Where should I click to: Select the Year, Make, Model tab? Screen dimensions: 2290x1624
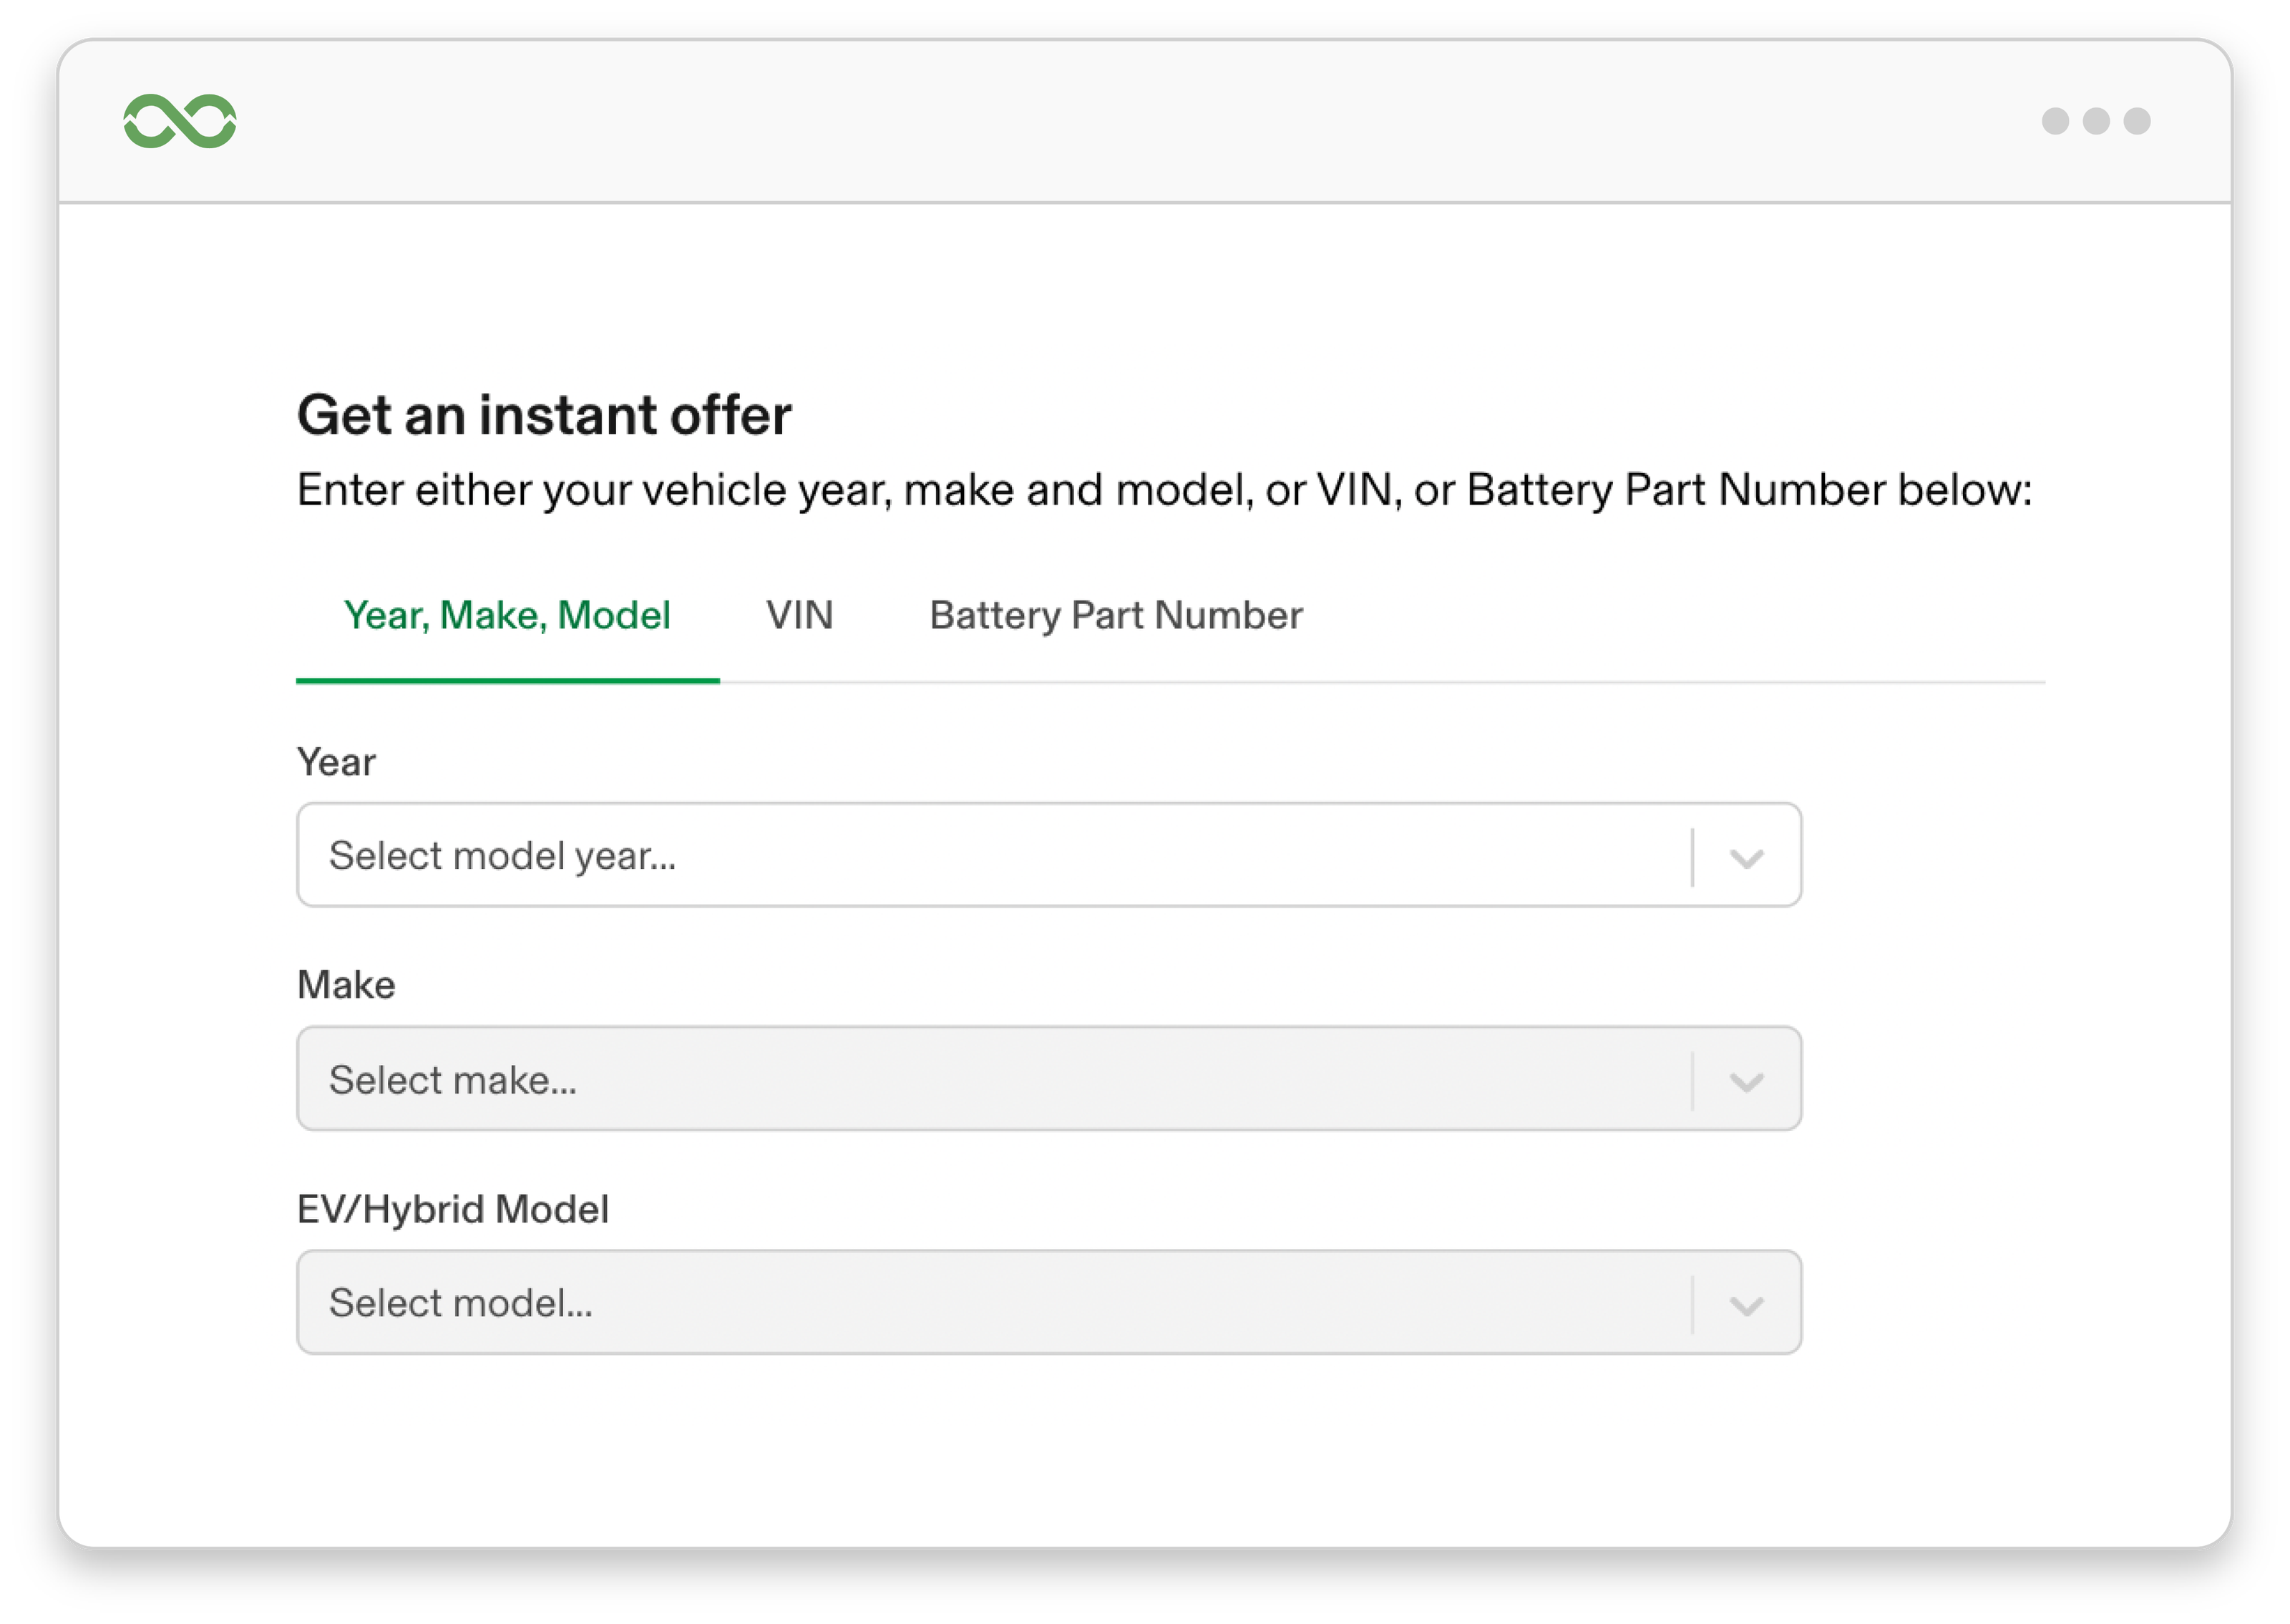tap(507, 615)
